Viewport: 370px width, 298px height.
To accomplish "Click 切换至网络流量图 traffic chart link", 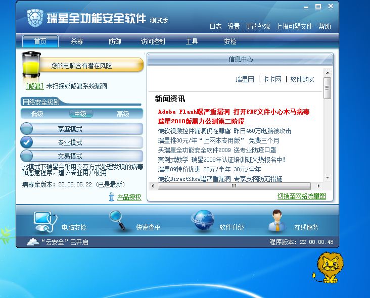I will coord(302,196).
